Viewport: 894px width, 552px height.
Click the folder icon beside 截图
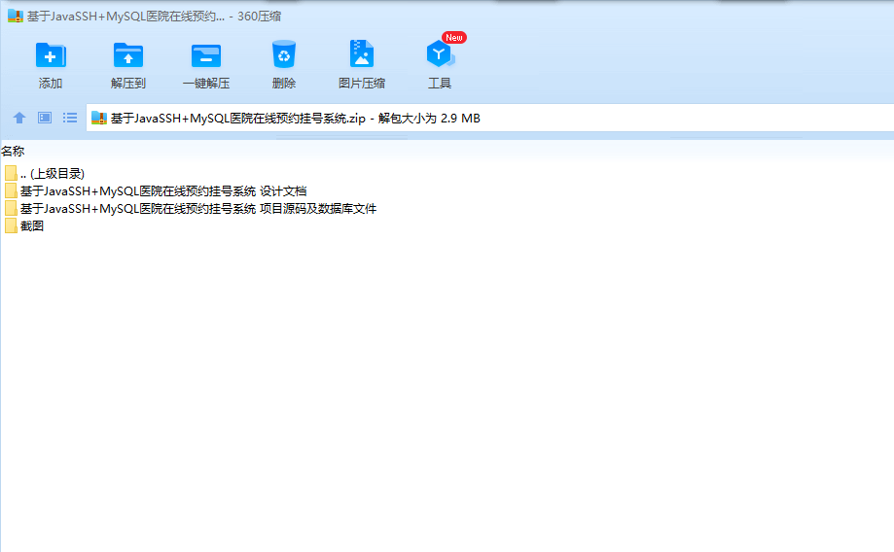point(11,226)
